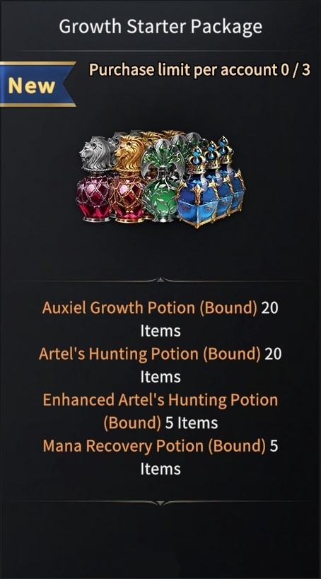Choose the rearmost blue potion bottle
The height and width of the screenshot is (579, 321).
233,173
